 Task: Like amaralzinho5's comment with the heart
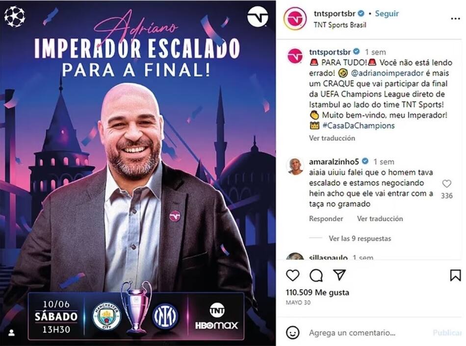(x=447, y=184)
